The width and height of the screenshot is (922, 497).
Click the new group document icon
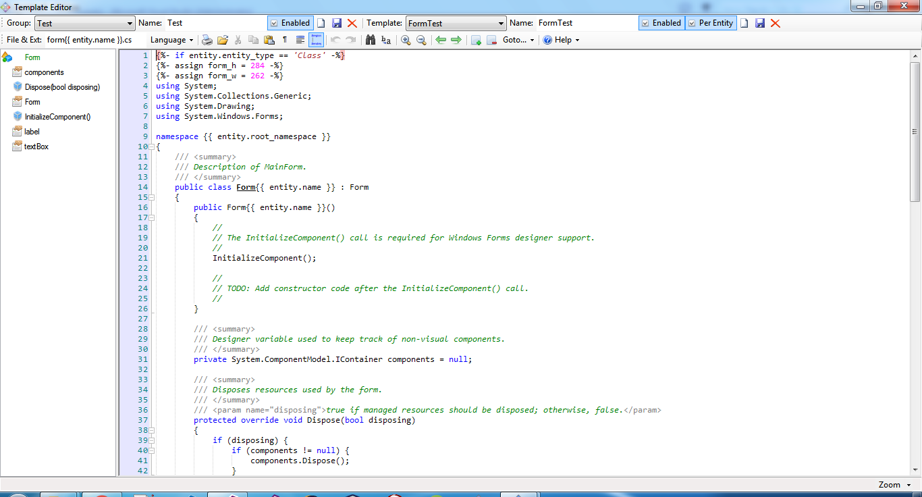click(322, 23)
